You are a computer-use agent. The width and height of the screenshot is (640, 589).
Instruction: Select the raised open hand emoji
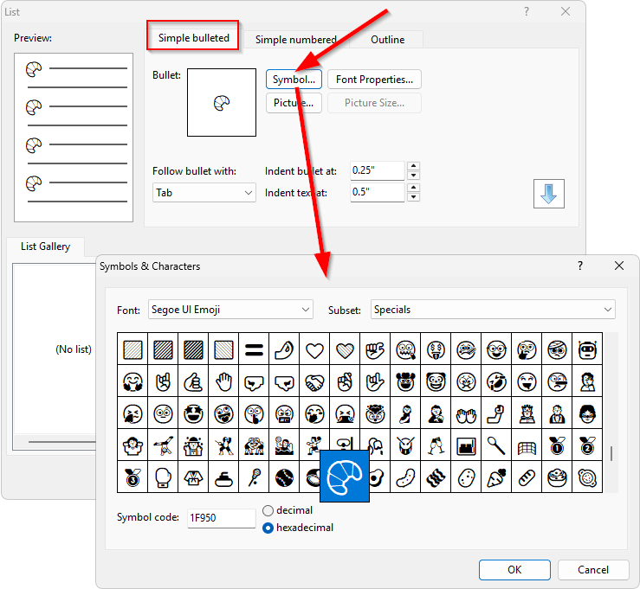pos(223,381)
